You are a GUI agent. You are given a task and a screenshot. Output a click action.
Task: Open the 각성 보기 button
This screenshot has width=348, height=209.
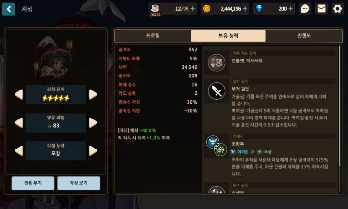(x=79, y=183)
